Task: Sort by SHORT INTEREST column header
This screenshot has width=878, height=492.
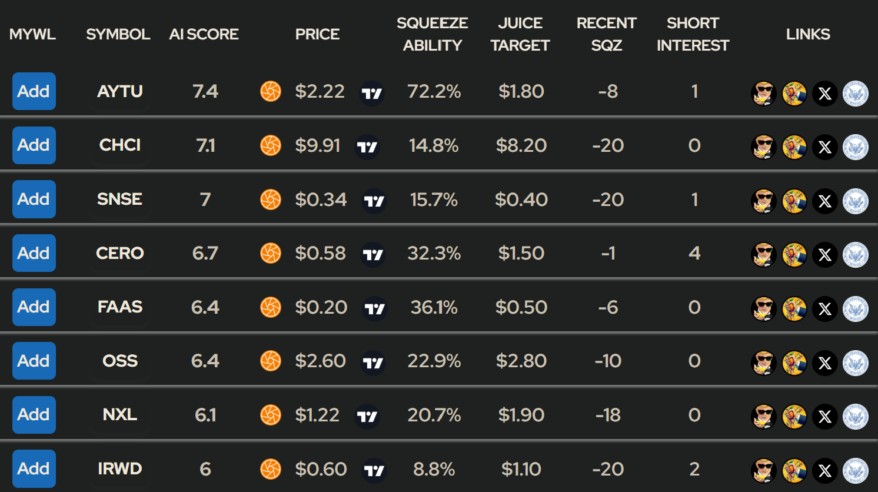Action: pyautogui.click(x=693, y=34)
